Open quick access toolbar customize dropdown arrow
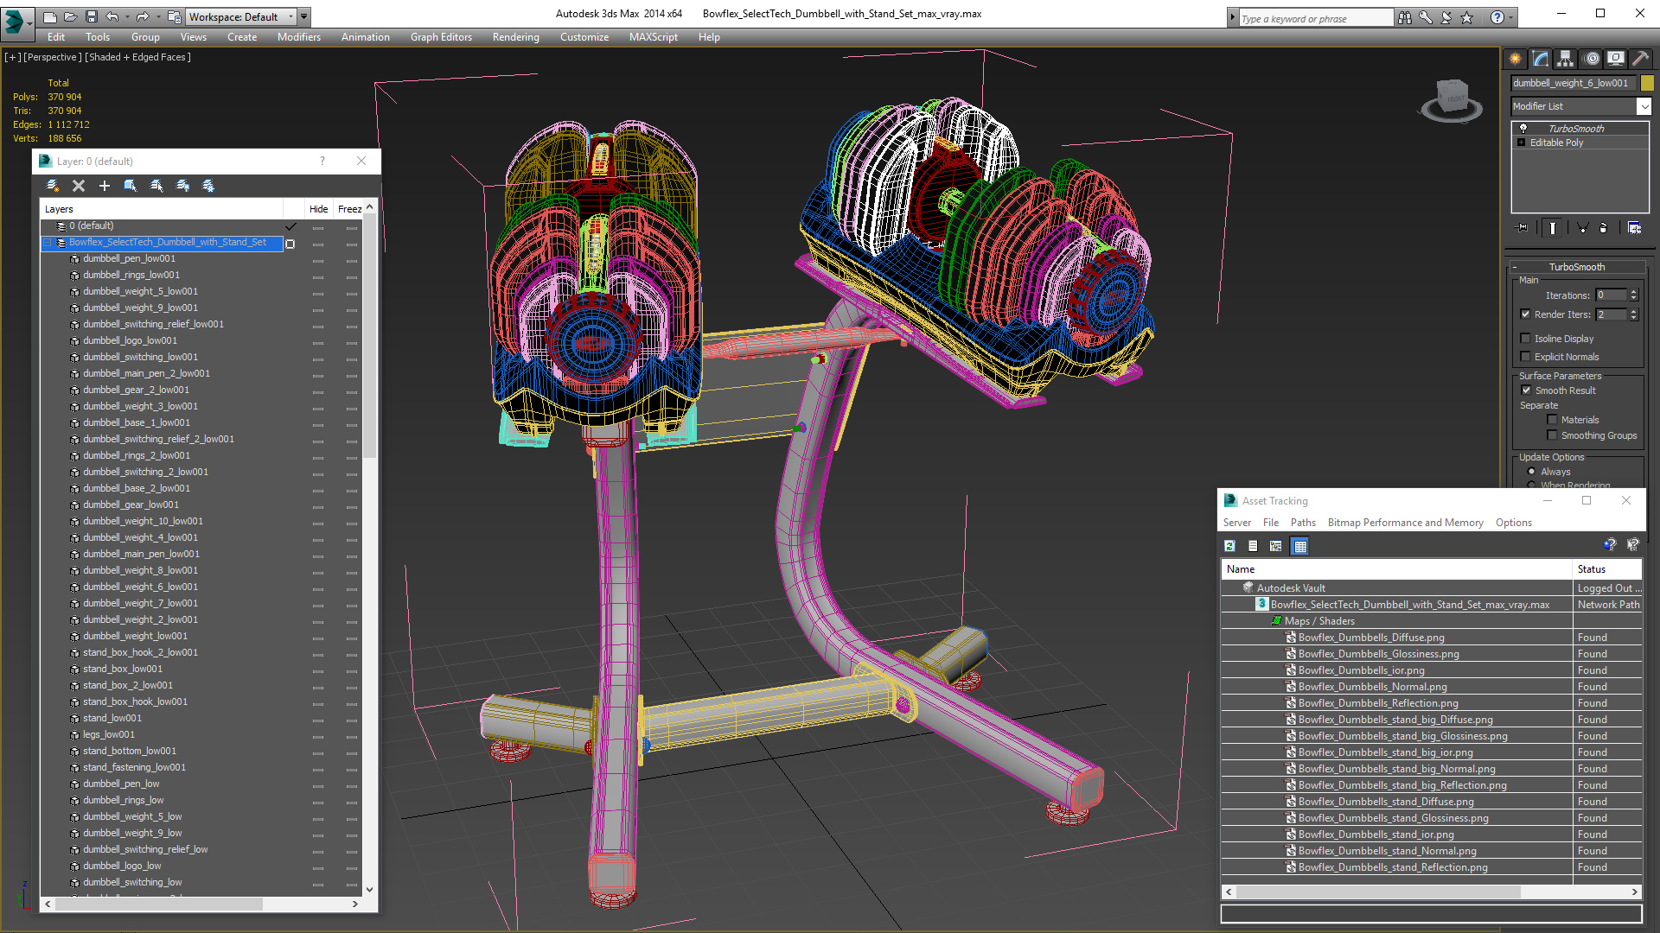The width and height of the screenshot is (1660, 933). coord(304,16)
